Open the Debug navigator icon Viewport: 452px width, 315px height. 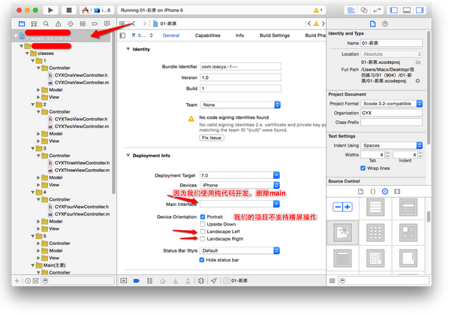coord(83,23)
